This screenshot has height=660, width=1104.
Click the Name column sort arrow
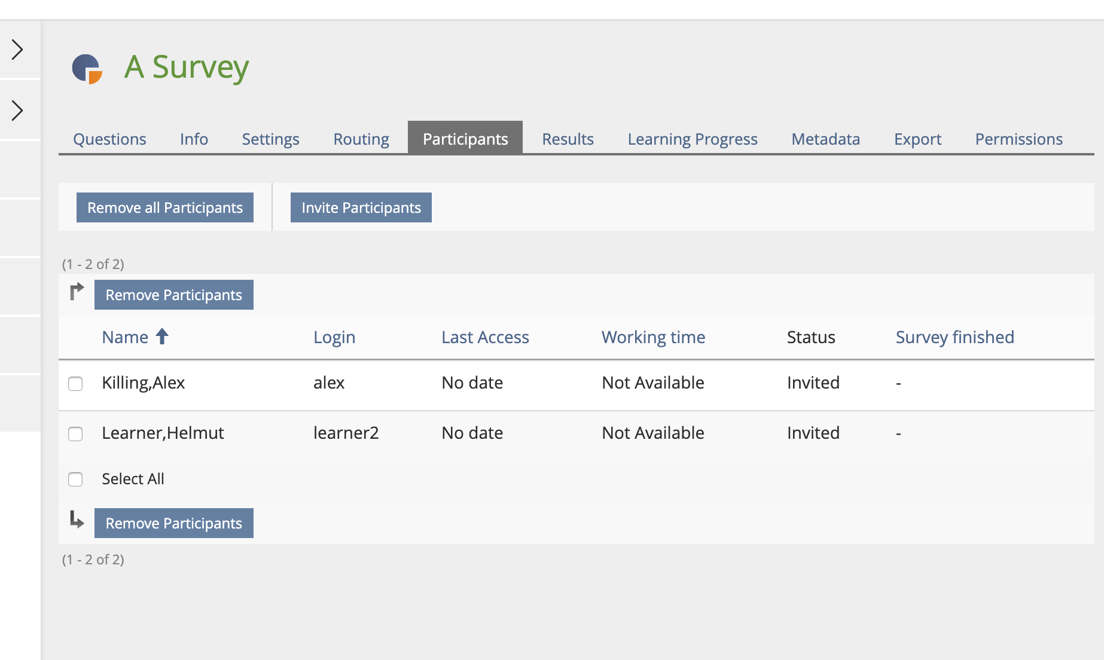click(162, 337)
